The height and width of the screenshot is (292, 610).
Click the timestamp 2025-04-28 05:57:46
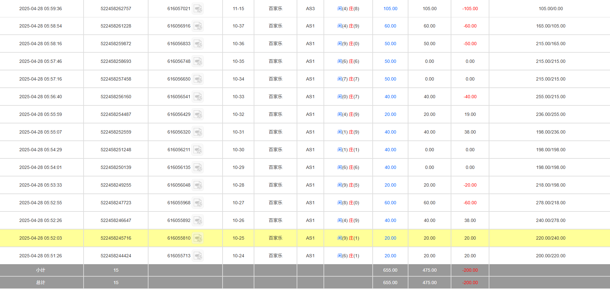(41, 62)
